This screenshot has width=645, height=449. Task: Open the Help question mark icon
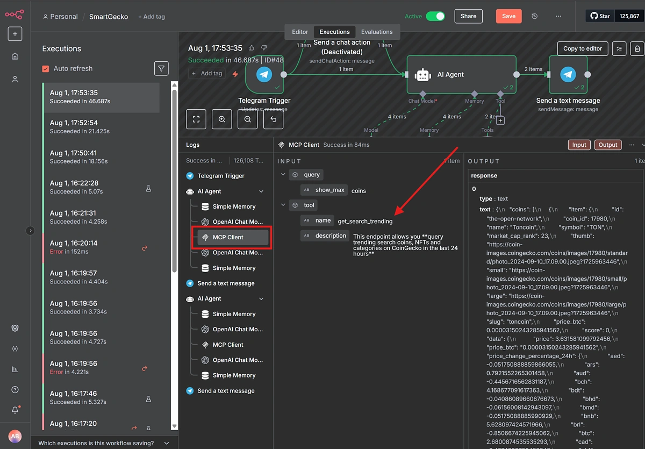(x=15, y=389)
